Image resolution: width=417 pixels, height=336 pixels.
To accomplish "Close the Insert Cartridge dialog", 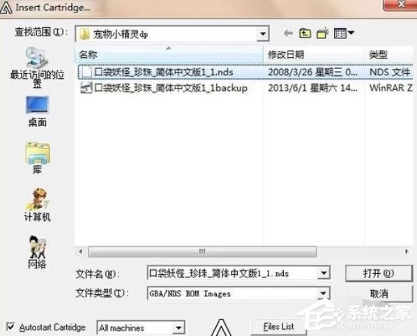I will (x=400, y=4).
